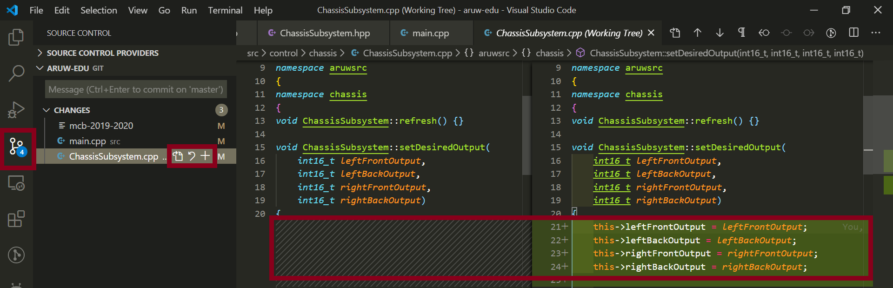The image size is (893, 288).
Task: Open the Source Control view in activity bar
Action: coord(17,147)
